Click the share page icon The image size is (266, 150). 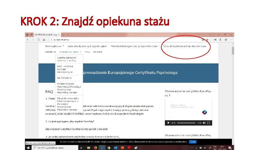tap(226, 40)
